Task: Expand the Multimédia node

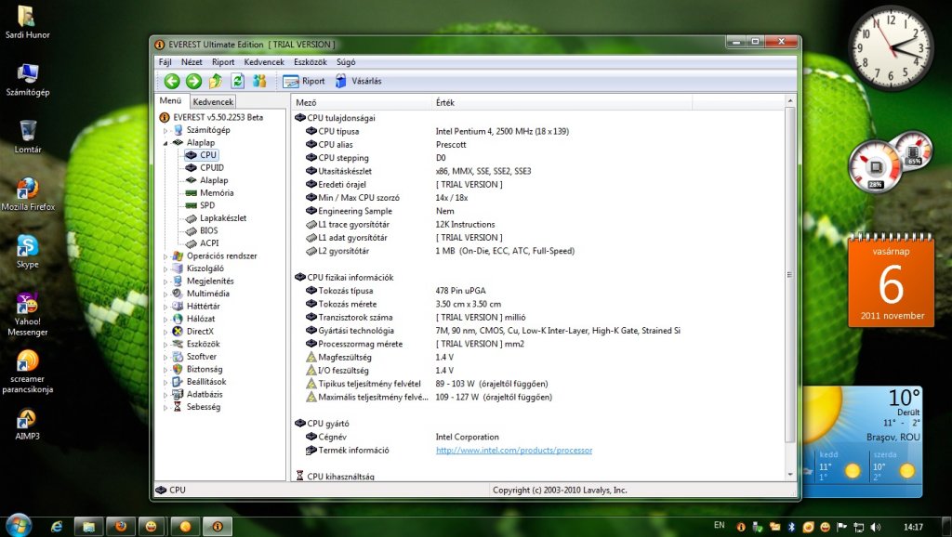Action: tap(165, 295)
